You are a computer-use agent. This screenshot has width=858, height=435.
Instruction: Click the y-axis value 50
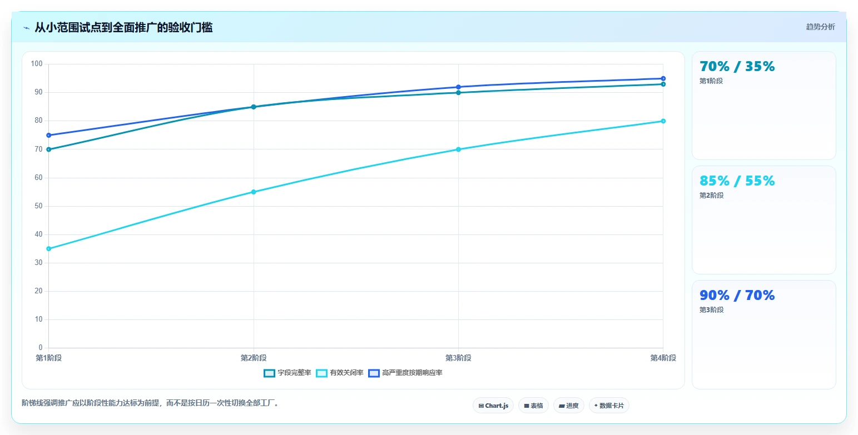tap(39, 206)
